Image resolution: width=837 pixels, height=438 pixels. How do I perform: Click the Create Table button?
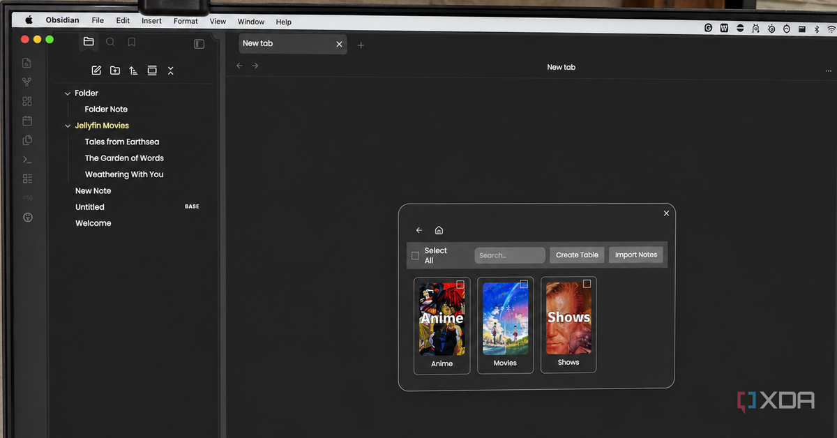coord(577,255)
